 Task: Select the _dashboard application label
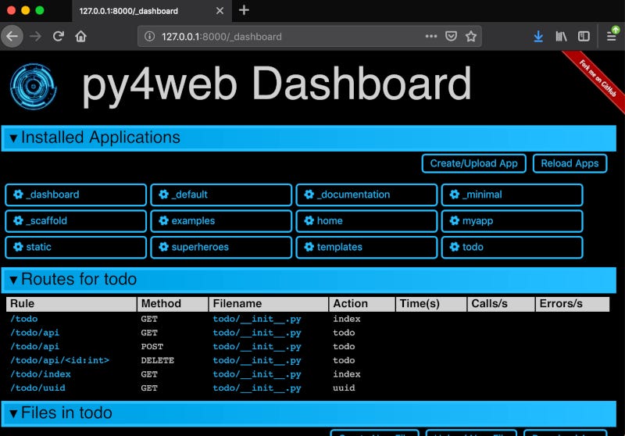[x=52, y=195]
